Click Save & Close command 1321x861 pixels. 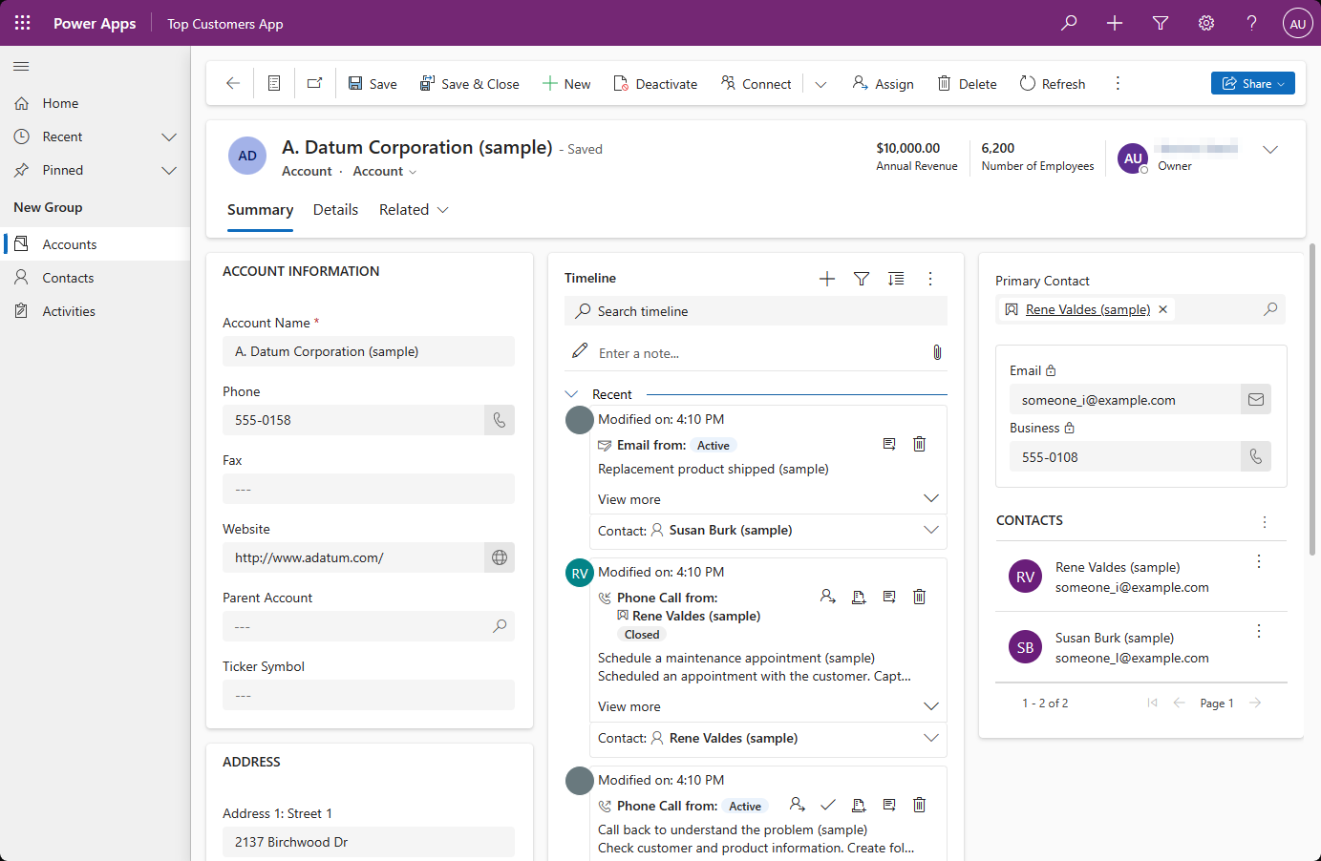pos(469,84)
